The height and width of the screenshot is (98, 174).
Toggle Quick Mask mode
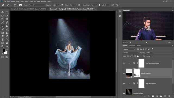point(2,57)
